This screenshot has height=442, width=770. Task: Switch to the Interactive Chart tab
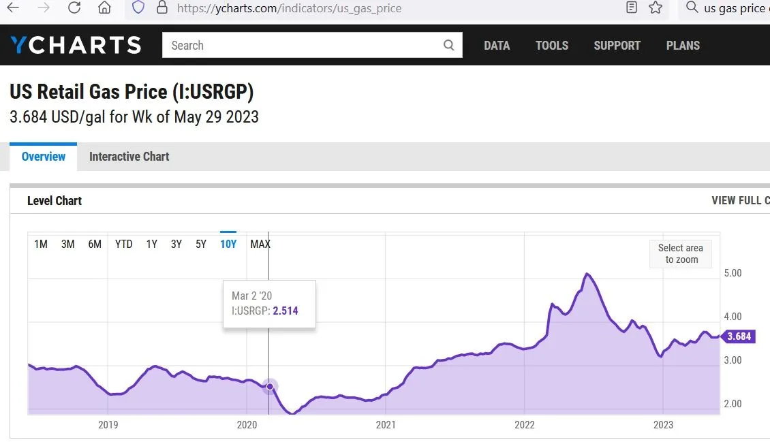[x=129, y=157]
